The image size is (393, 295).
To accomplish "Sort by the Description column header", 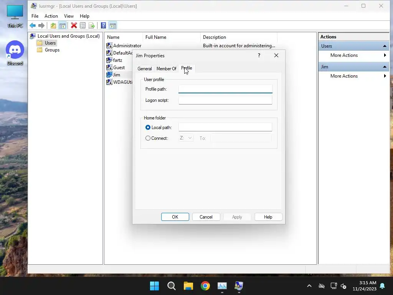I will point(239,37).
